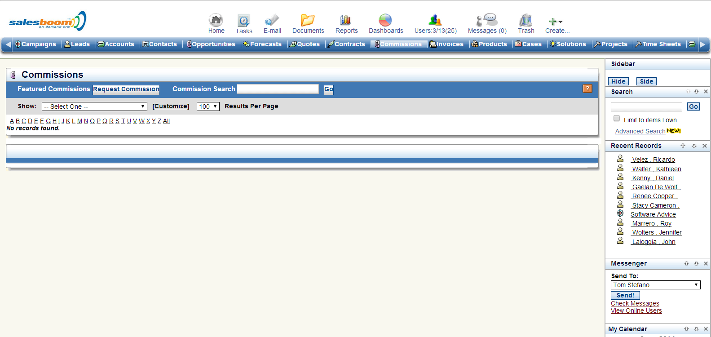Click the Request Commission button
The width and height of the screenshot is (711, 337).
[126, 89]
